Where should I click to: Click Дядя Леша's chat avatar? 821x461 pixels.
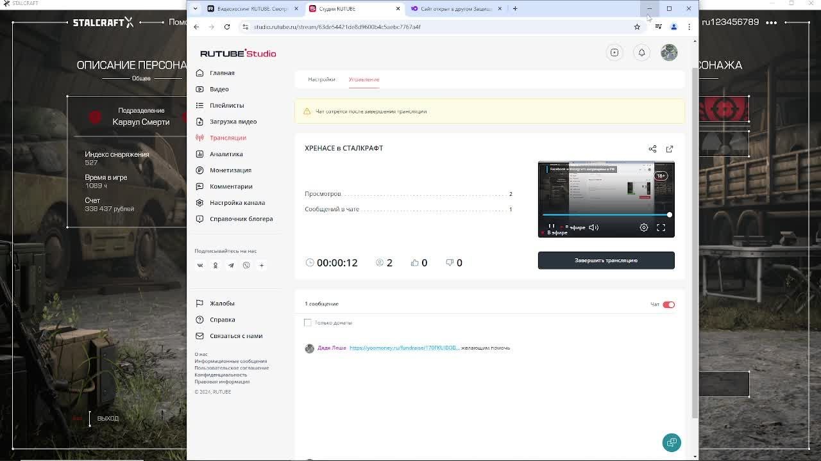(310, 348)
